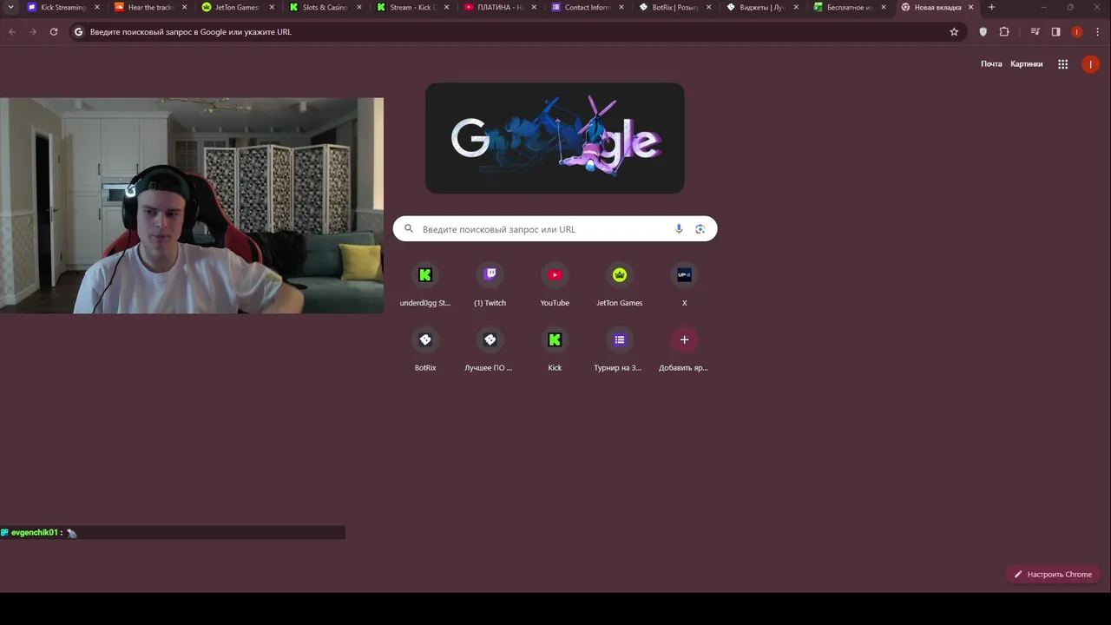
Task: Open the Лучшее ПО shortcut
Action: (490, 350)
